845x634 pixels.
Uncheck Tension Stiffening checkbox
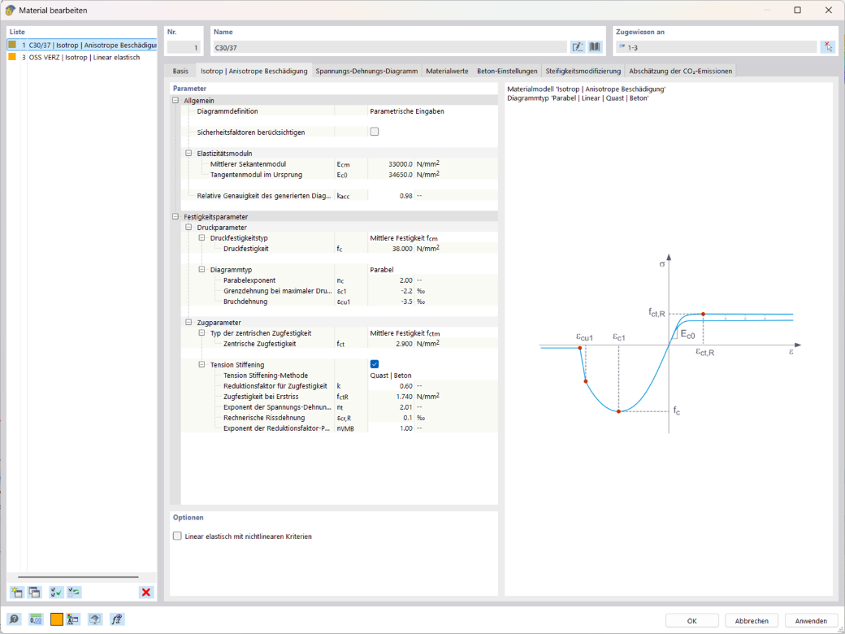point(375,364)
